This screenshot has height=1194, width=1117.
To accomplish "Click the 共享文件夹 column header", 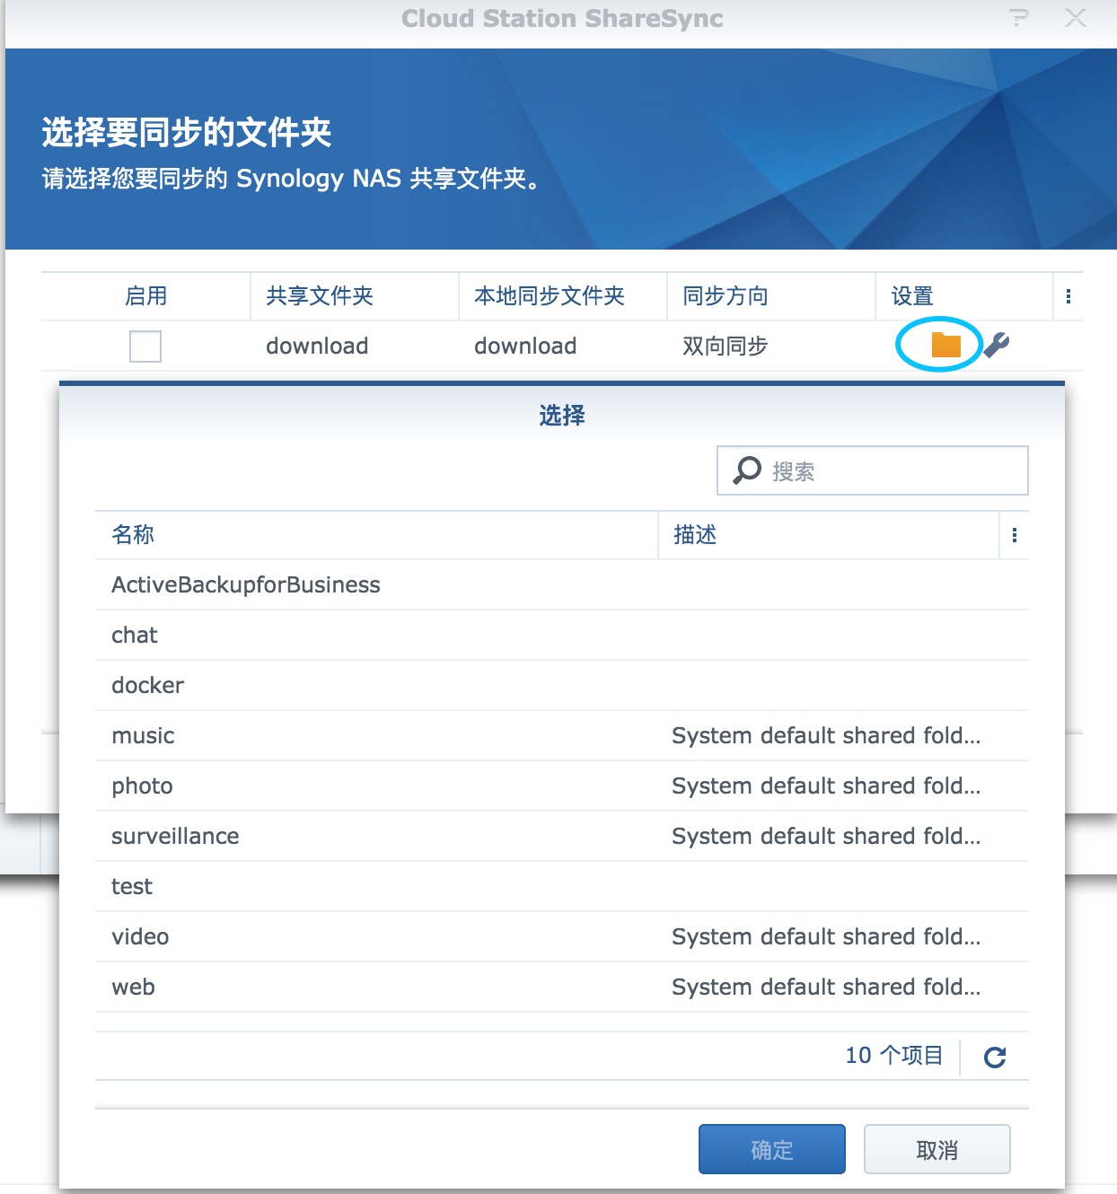I will pos(355,296).
